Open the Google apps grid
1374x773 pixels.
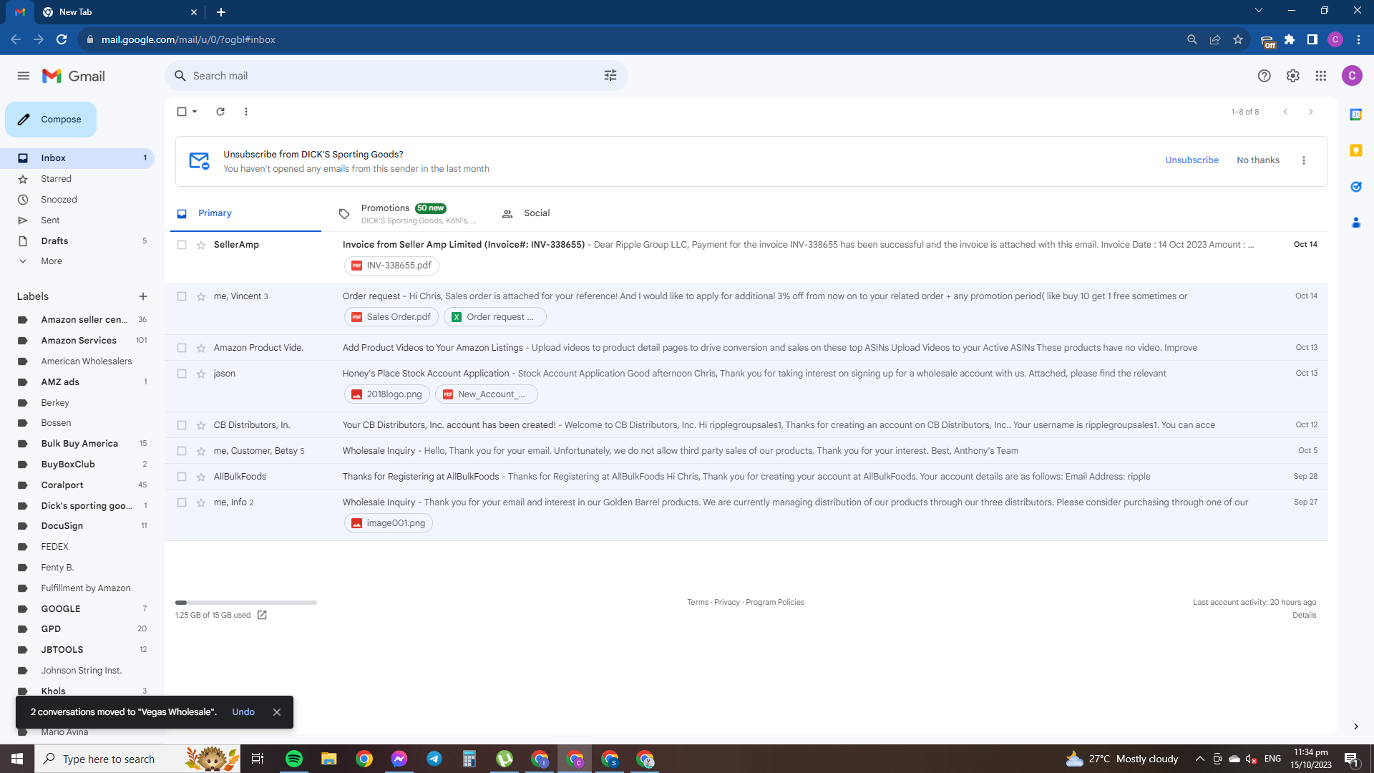[1321, 76]
